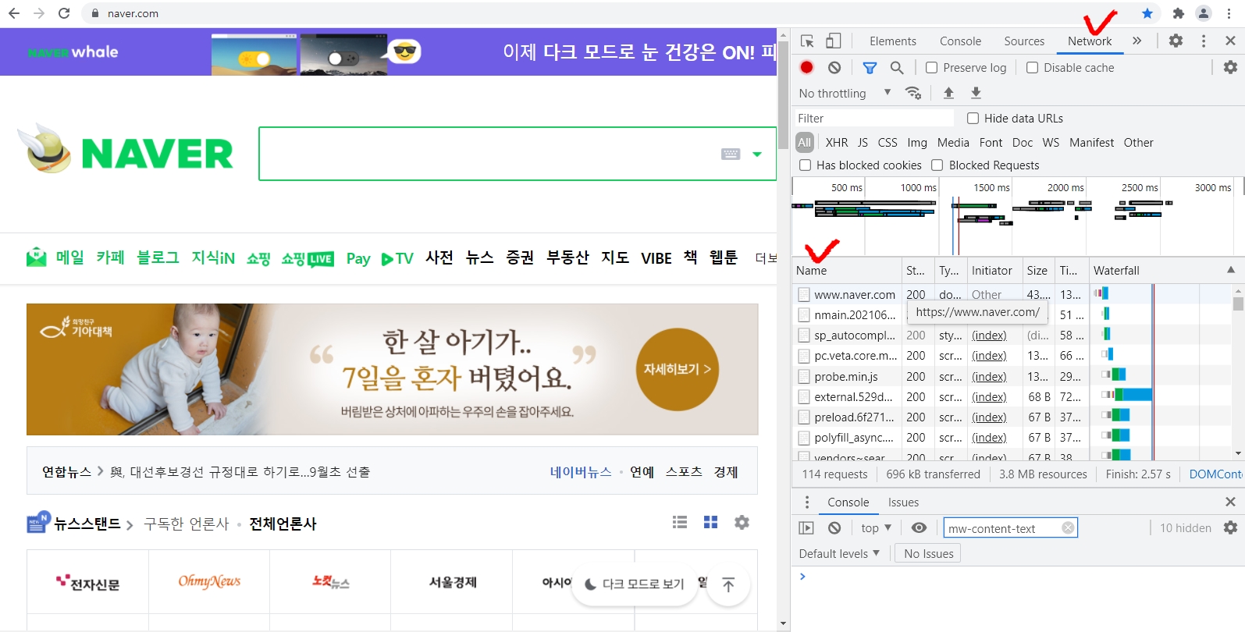Enable the Disable cache checkbox
This screenshot has height=632, width=1245.
tap(1032, 68)
